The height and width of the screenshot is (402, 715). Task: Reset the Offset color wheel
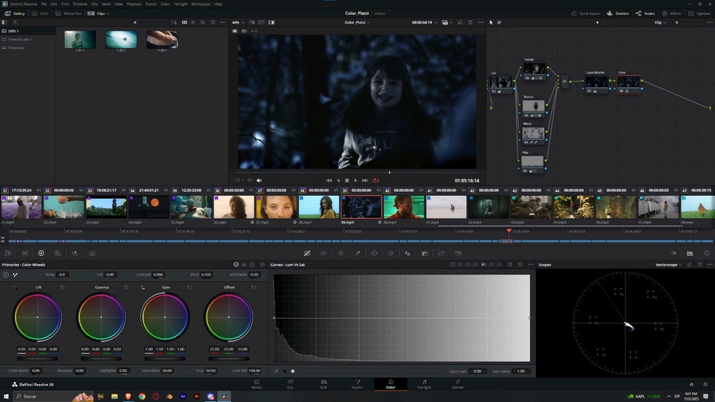click(x=253, y=288)
